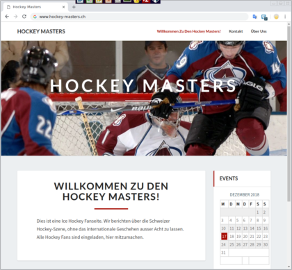Click the FileZilla icon in top dock
The image size is (292, 270).
146,1
